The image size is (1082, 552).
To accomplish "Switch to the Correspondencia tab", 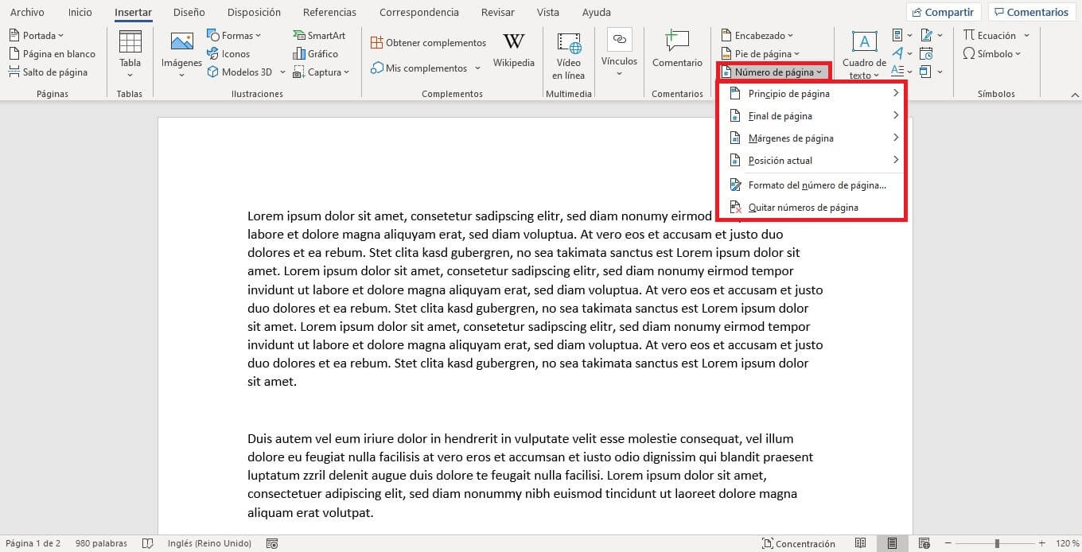I will tap(419, 12).
